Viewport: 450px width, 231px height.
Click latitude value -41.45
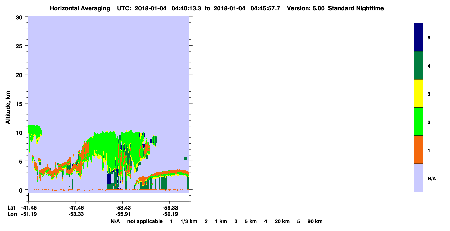click(x=28, y=208)
